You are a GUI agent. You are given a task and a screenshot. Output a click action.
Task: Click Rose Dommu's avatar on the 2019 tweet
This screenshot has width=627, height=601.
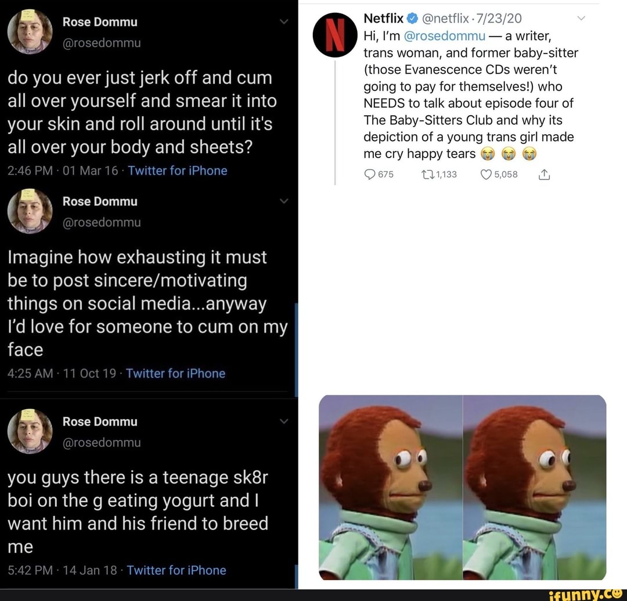30,212
